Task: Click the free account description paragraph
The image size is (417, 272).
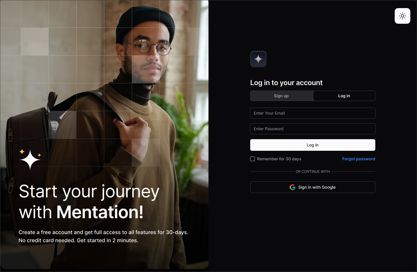Action: pos(103,236)
